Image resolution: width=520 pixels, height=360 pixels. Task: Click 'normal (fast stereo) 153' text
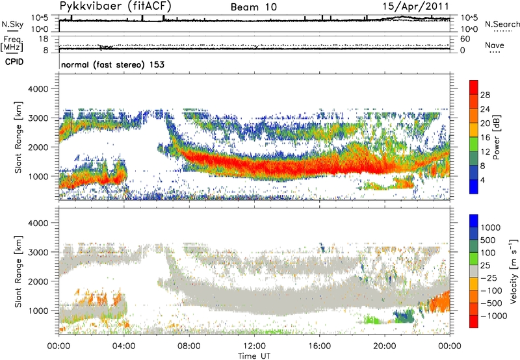coord(112,64)
